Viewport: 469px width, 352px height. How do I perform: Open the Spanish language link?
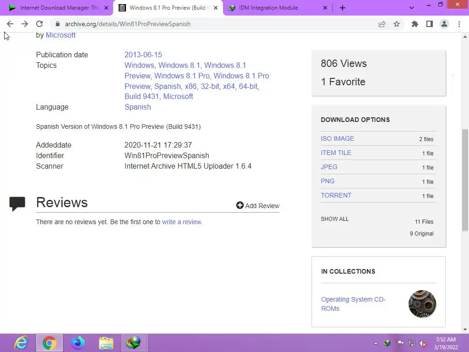coord(137,107)
